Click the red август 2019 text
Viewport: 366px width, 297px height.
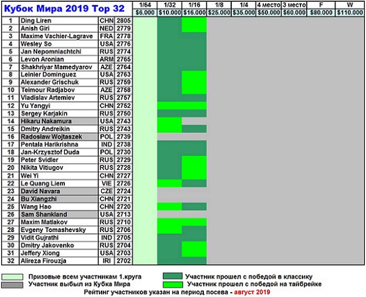[252, 292]
